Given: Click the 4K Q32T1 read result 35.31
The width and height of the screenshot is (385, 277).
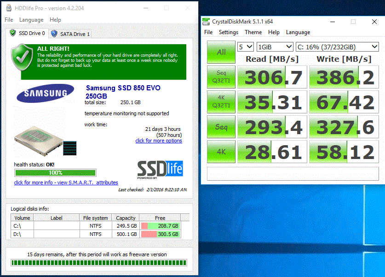Looking at the screenshot, I should pos(272,102).
